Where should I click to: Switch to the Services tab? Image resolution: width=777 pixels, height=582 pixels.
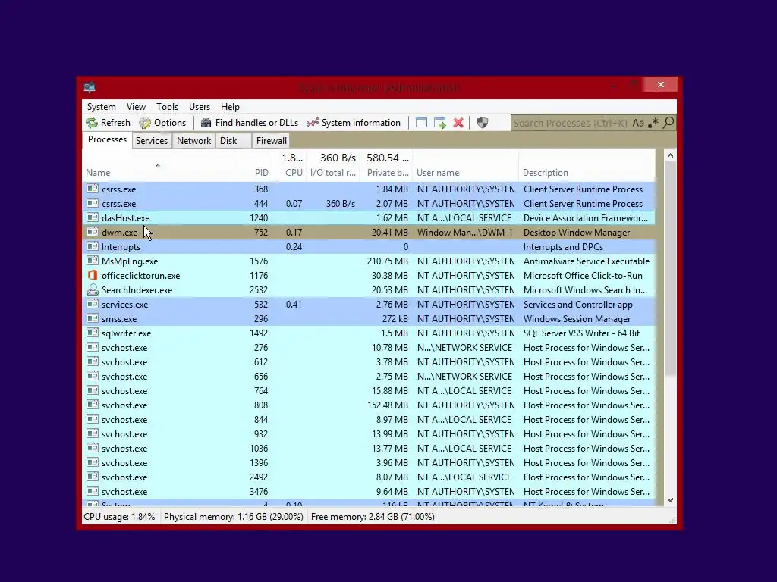(152, 141)
